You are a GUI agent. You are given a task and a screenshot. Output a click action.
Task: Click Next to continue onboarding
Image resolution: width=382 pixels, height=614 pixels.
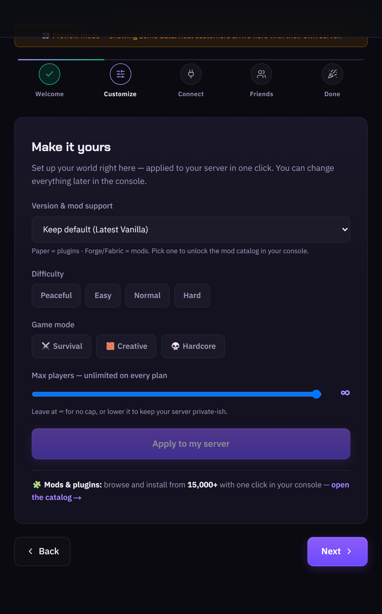338,552
